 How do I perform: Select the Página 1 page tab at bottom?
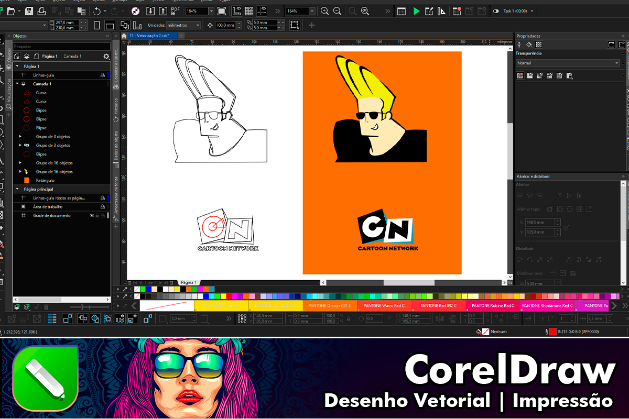(188, 282)
